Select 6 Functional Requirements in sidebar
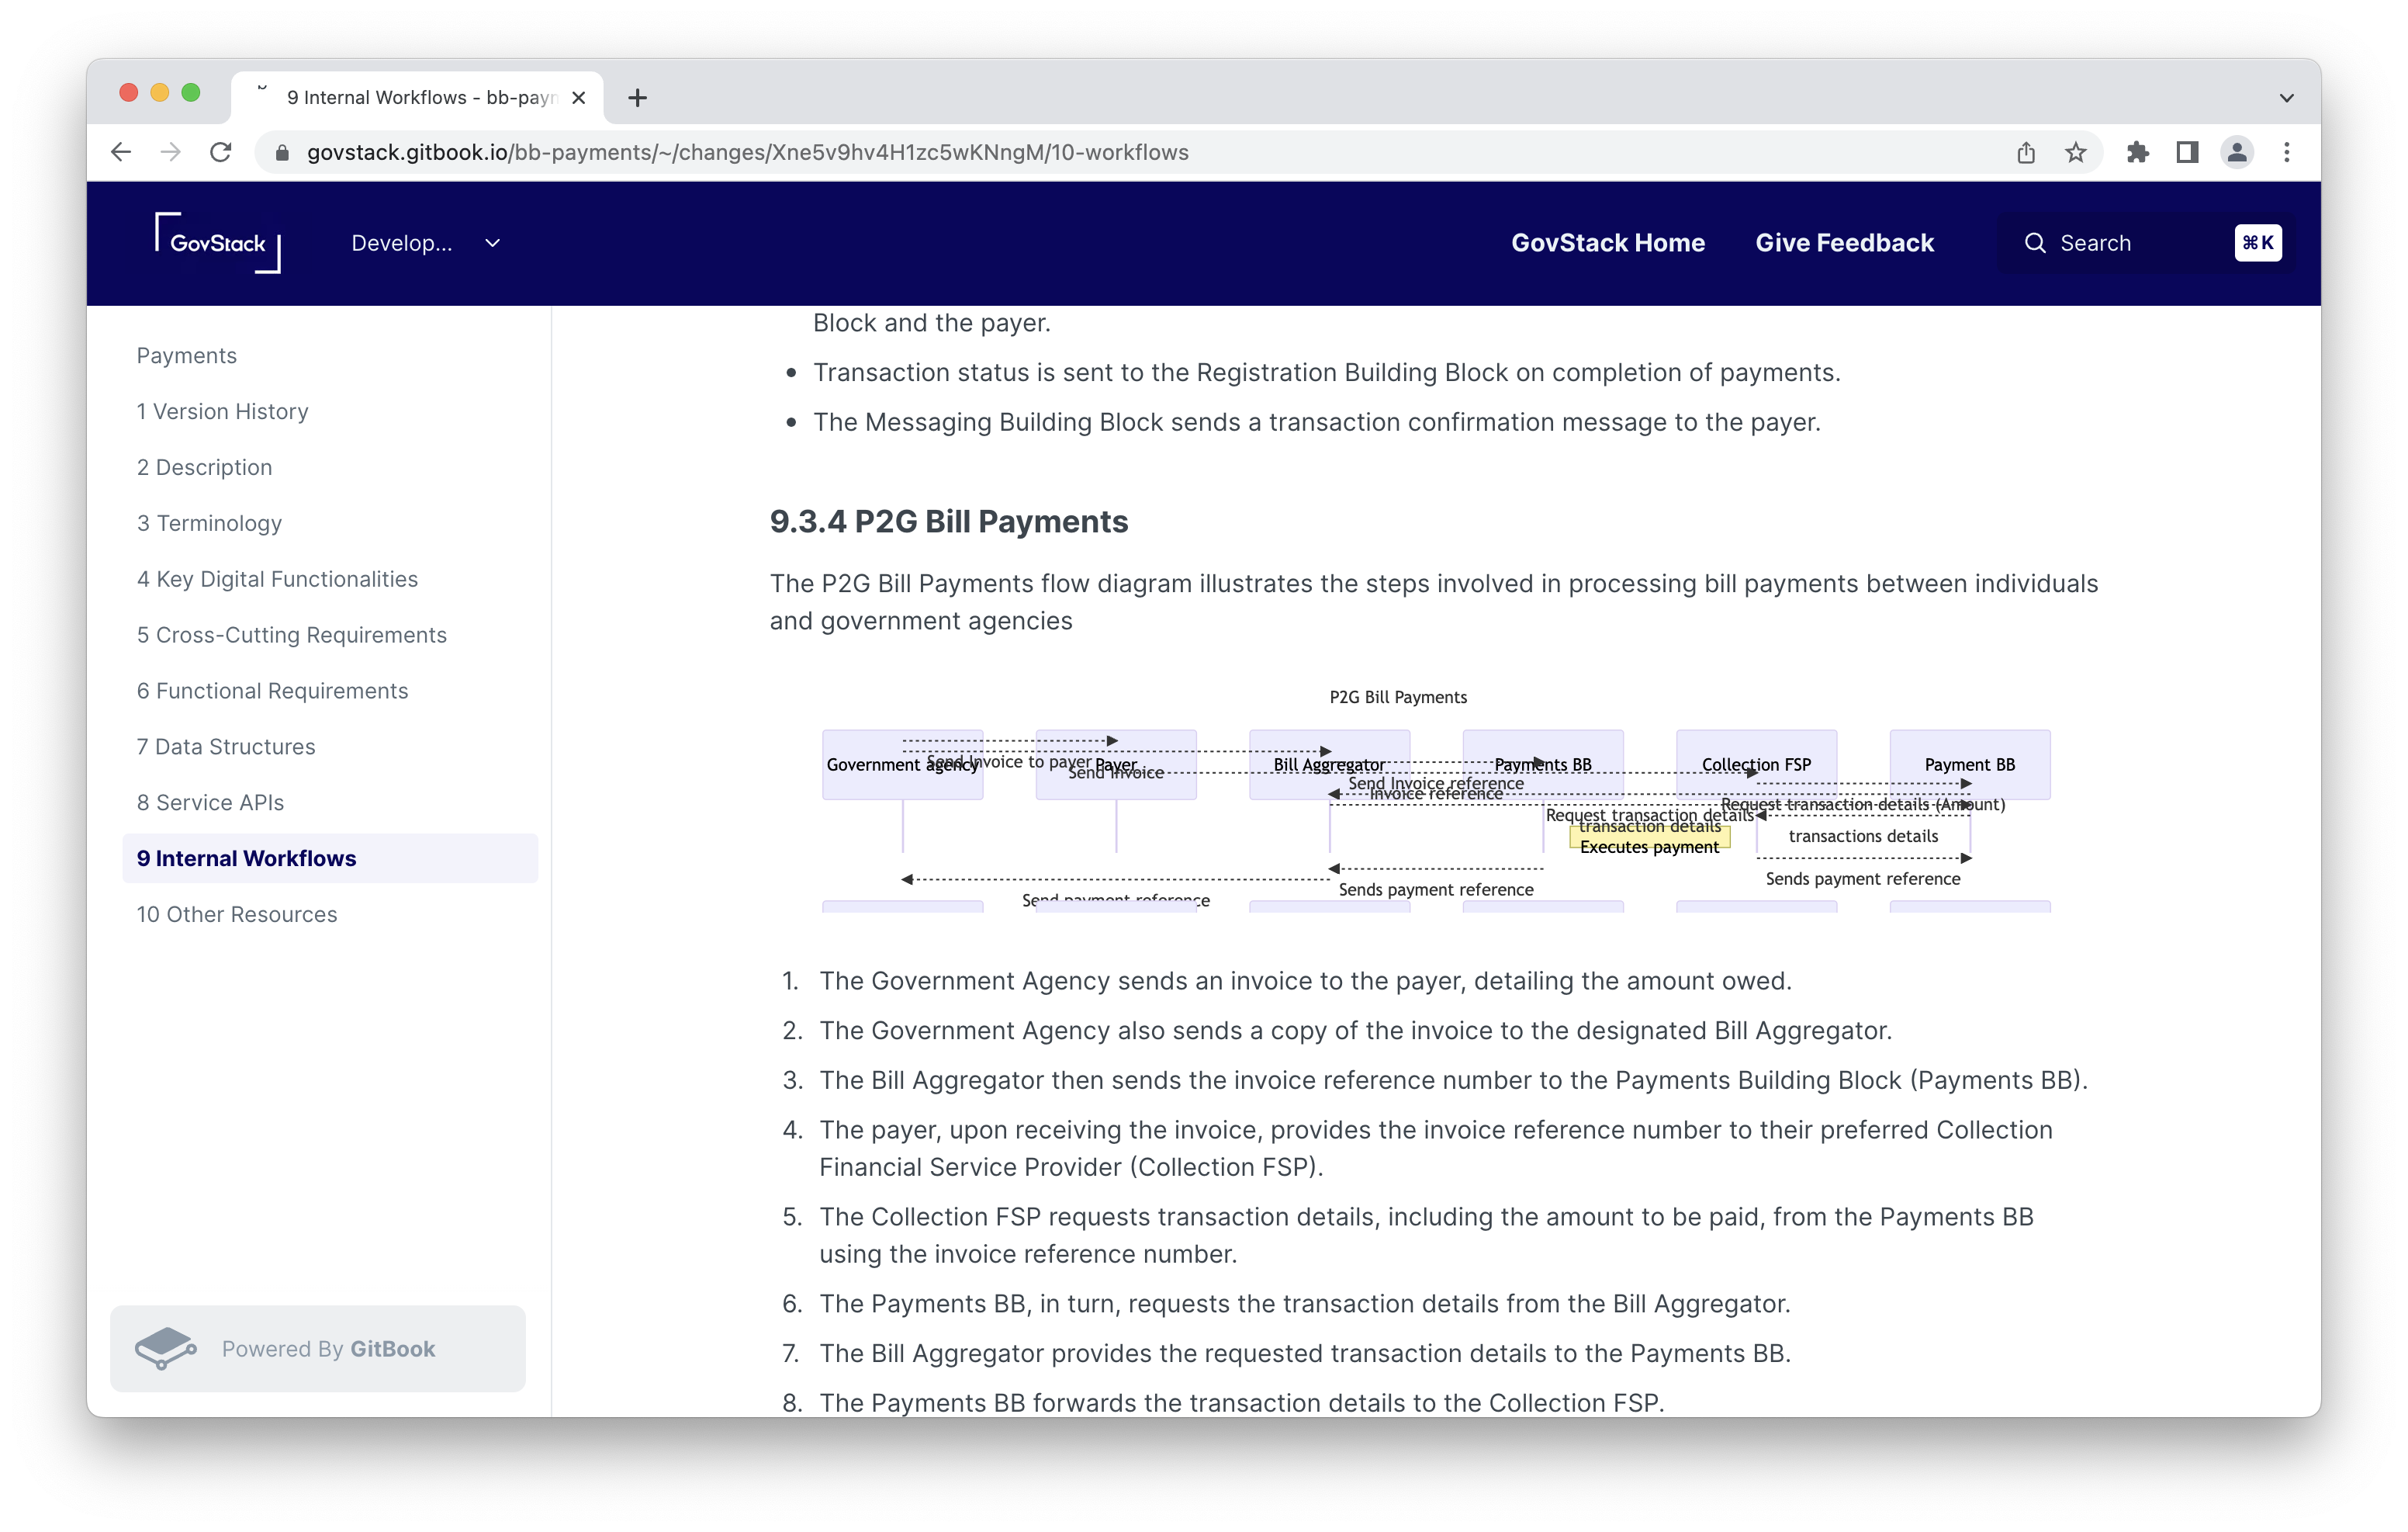 coord(272,690)
